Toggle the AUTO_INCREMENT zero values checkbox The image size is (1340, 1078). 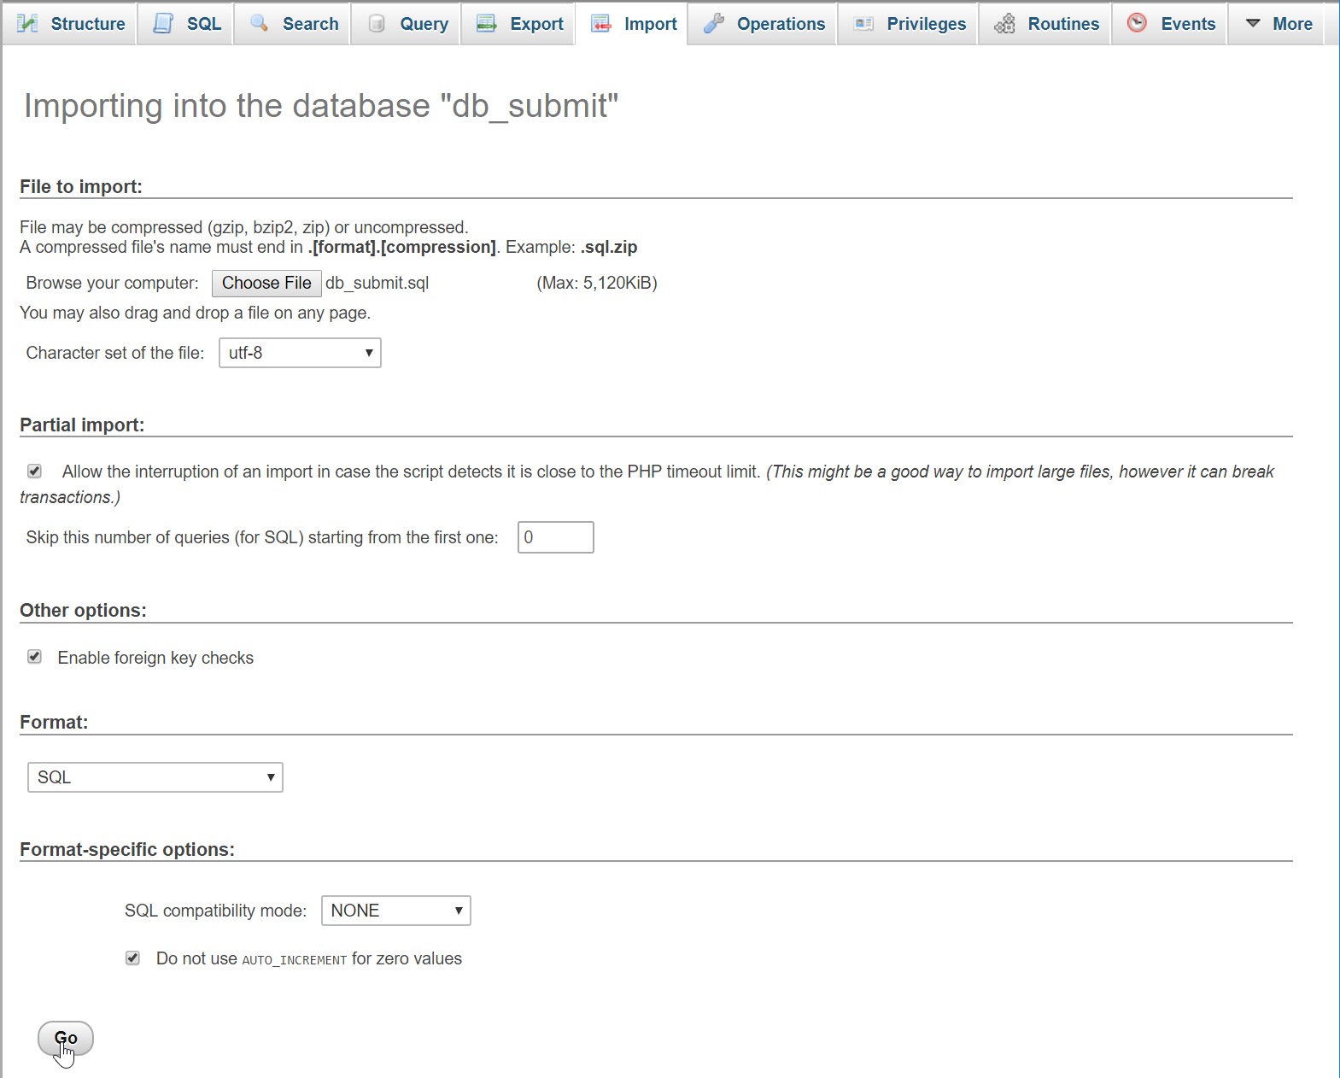(133, 958)
